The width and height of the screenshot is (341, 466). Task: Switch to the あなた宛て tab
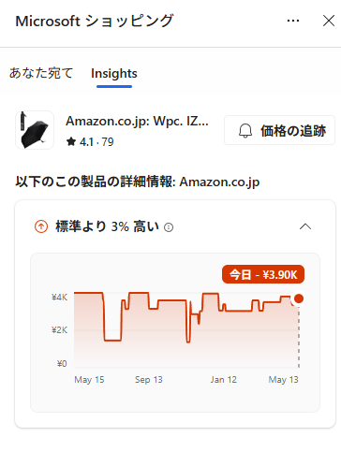click(x=41, y=73)
